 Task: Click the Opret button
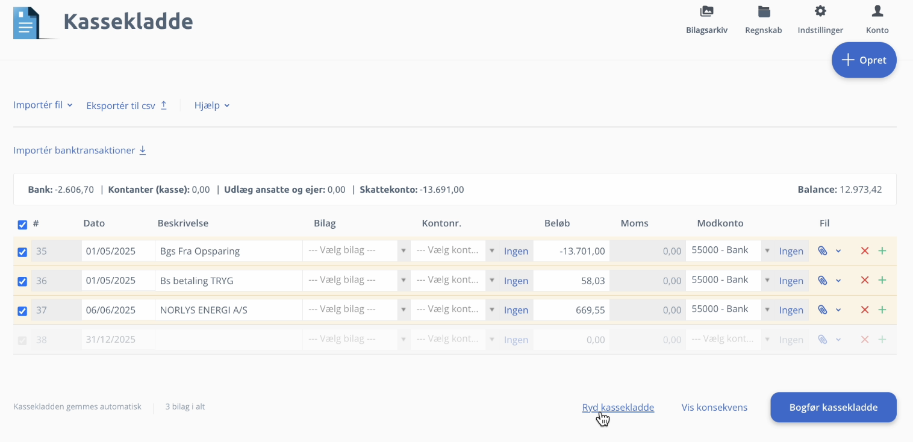864,60
